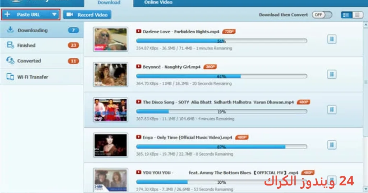Screen dimensions: 368x193
Task: Click YouTube icon beside Enya title
Action: coord(139,137)
